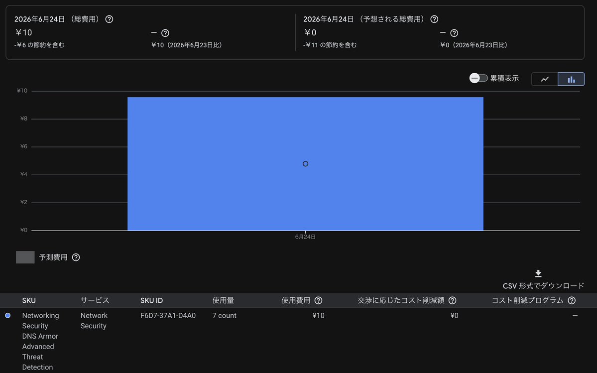Screen dimensions: 597x373
Task: Click the 7 count usage cell
Action: 224,316
